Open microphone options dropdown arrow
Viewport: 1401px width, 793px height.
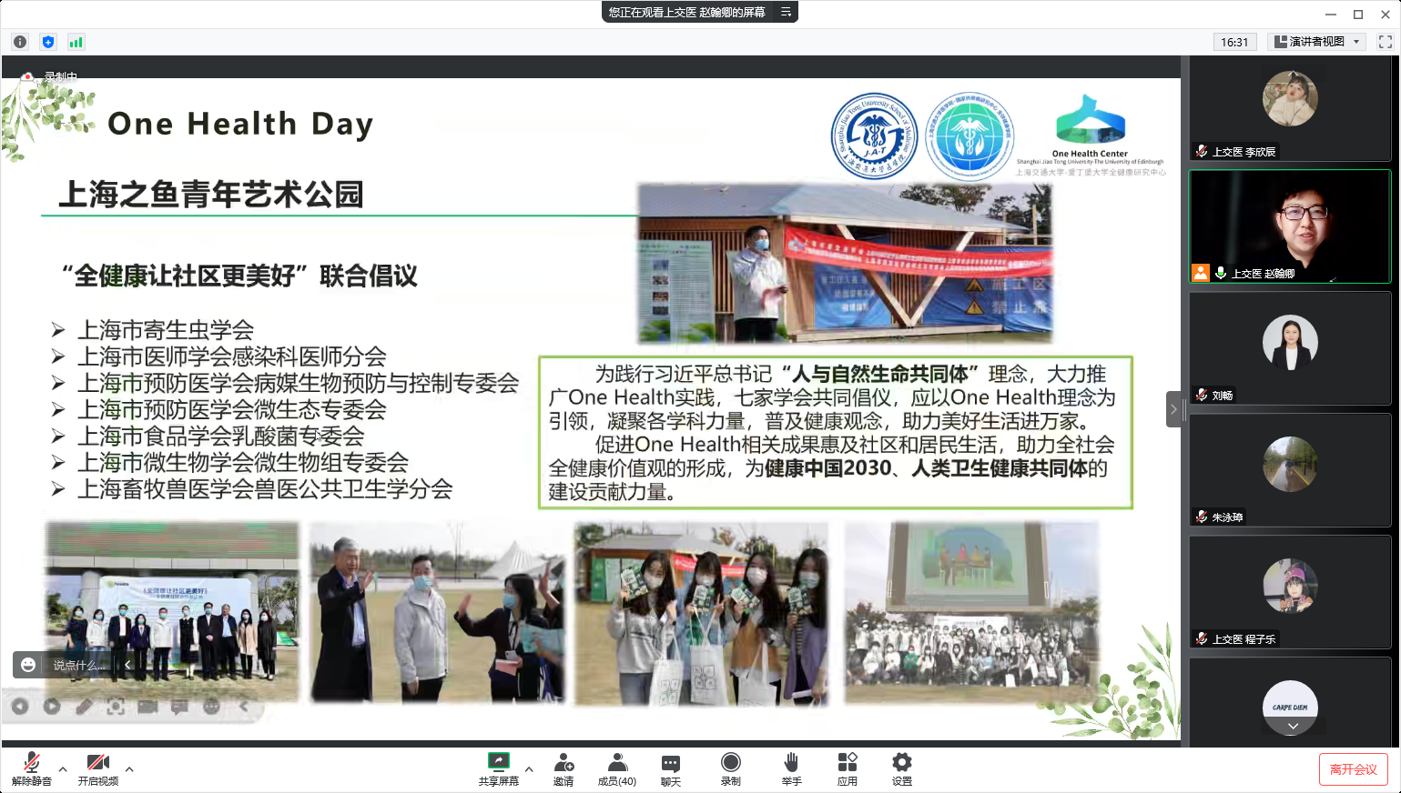[63, 768]
